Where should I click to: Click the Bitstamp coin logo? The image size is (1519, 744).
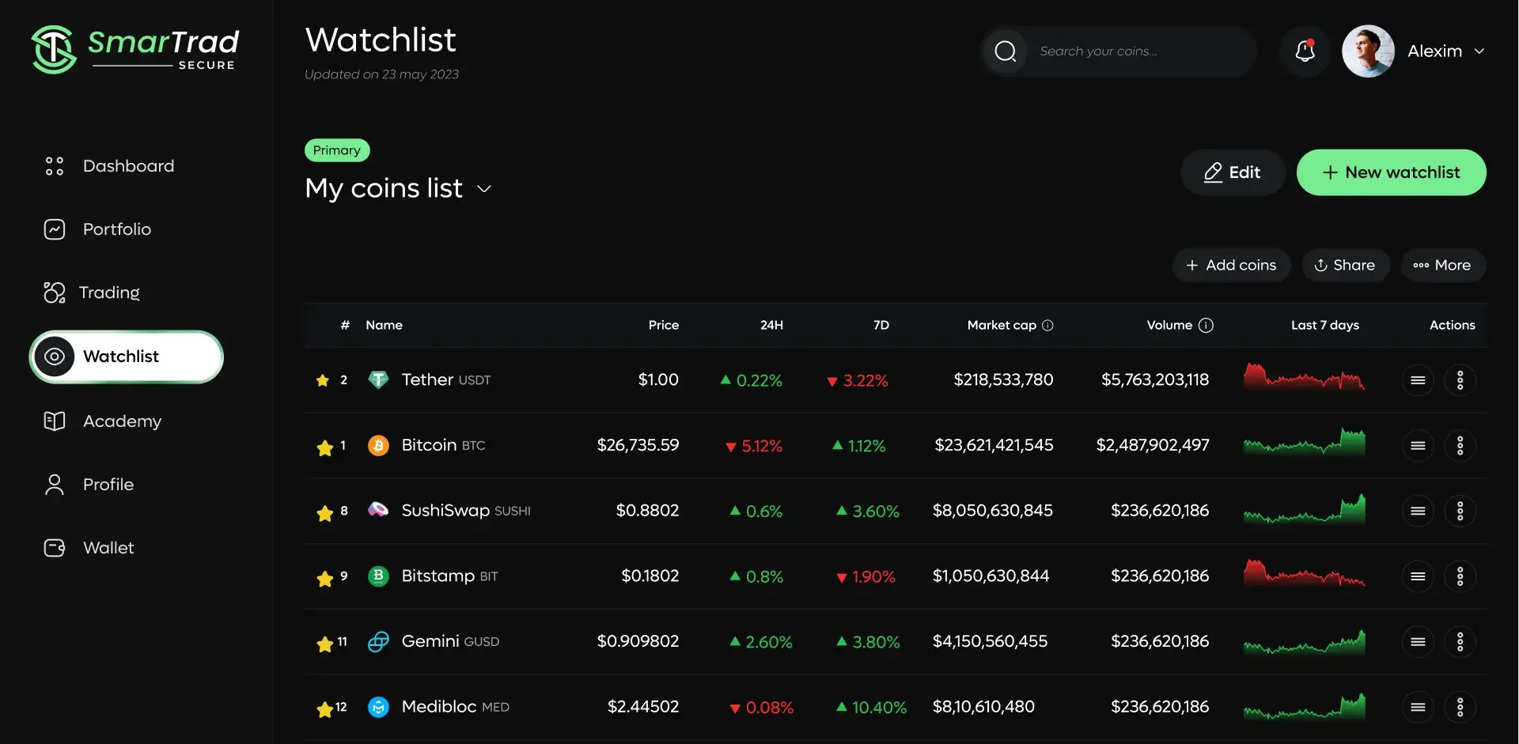coord(378,576)
